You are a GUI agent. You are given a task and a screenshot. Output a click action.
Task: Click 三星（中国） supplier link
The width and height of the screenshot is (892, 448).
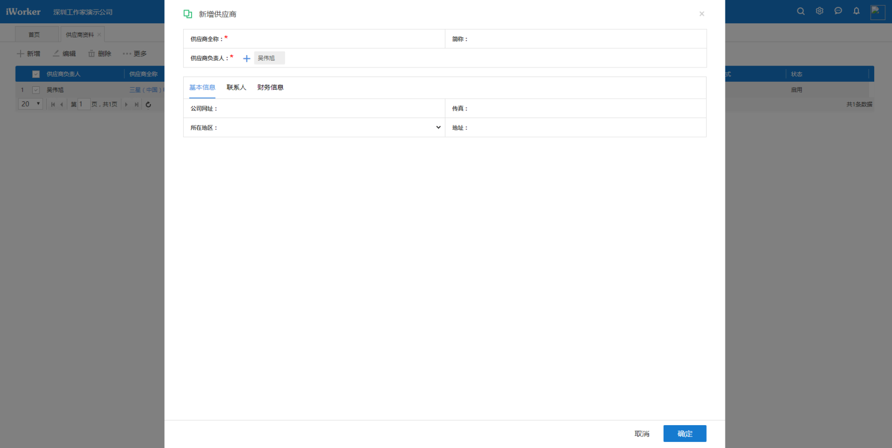point(146,90)
